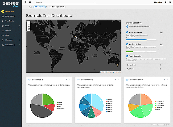
Task: Toggle the SN4671 legend entry
Action: tap(109, 104)
